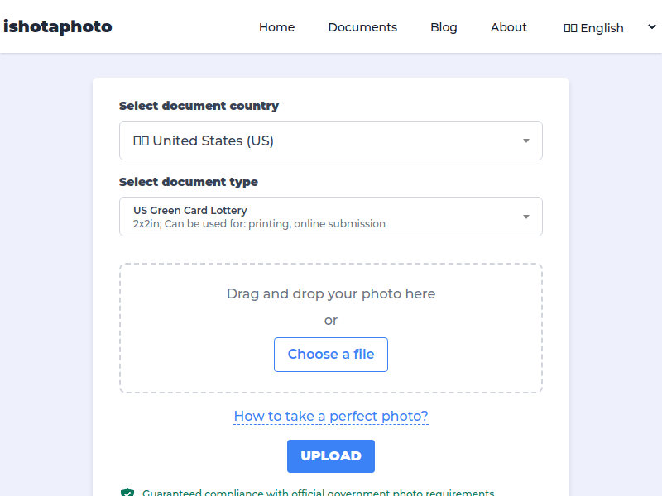Click the Select document country label
The height and width of the screenshot is (496, 662).
[199, 106]
